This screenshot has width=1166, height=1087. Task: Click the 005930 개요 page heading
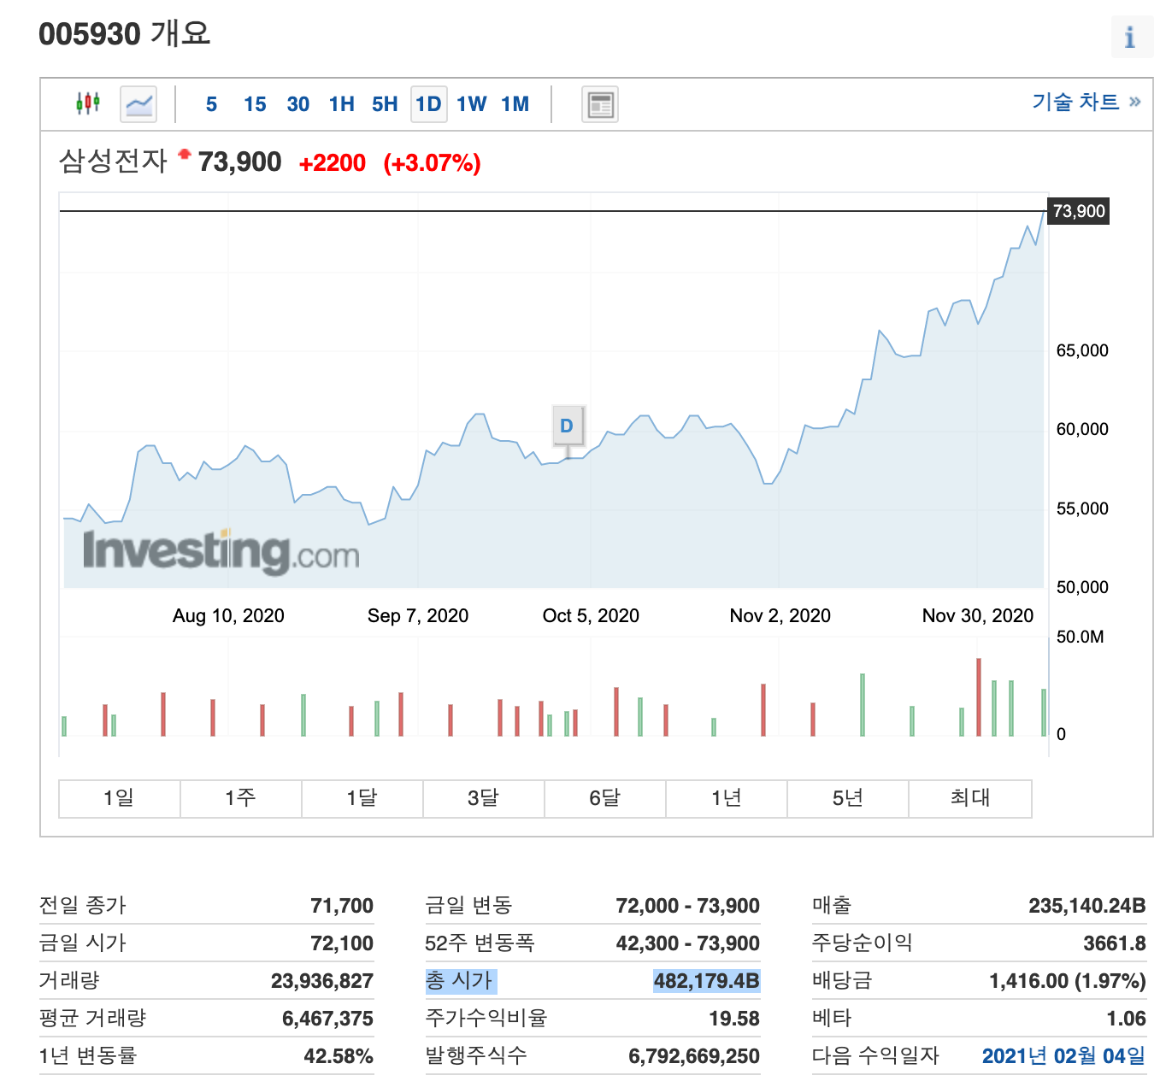pyautogui.click(x=125, y=34)
